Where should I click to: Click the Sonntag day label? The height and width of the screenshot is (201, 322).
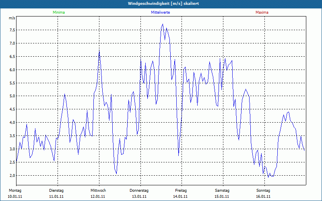coord(263,191)
